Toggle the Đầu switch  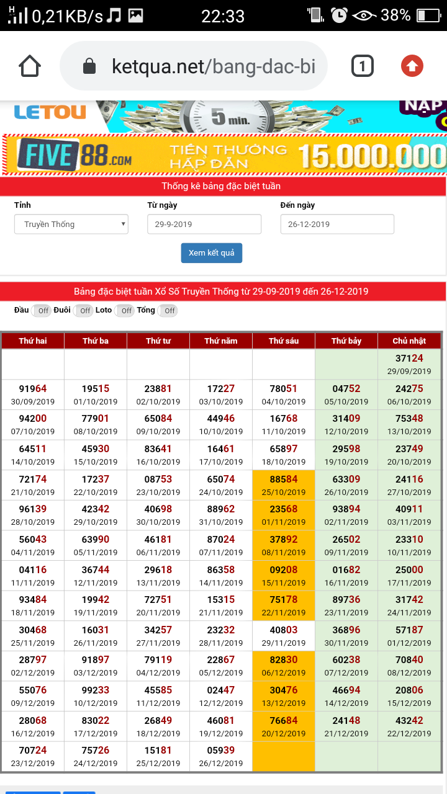(x=41, y=311)
